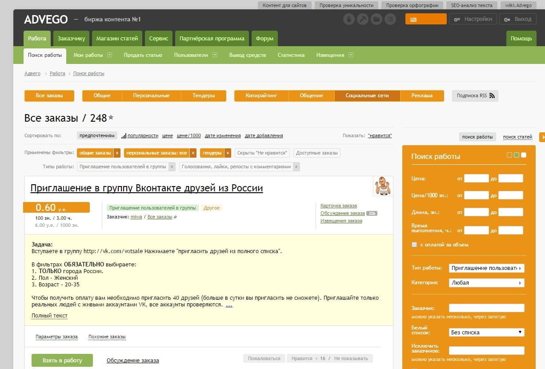Open the Магазин статей main tab
Image resolution: width=545 pixels, height=369 pixels.
117,38
